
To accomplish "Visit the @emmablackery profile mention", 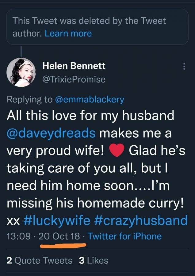I will point(90,100).
